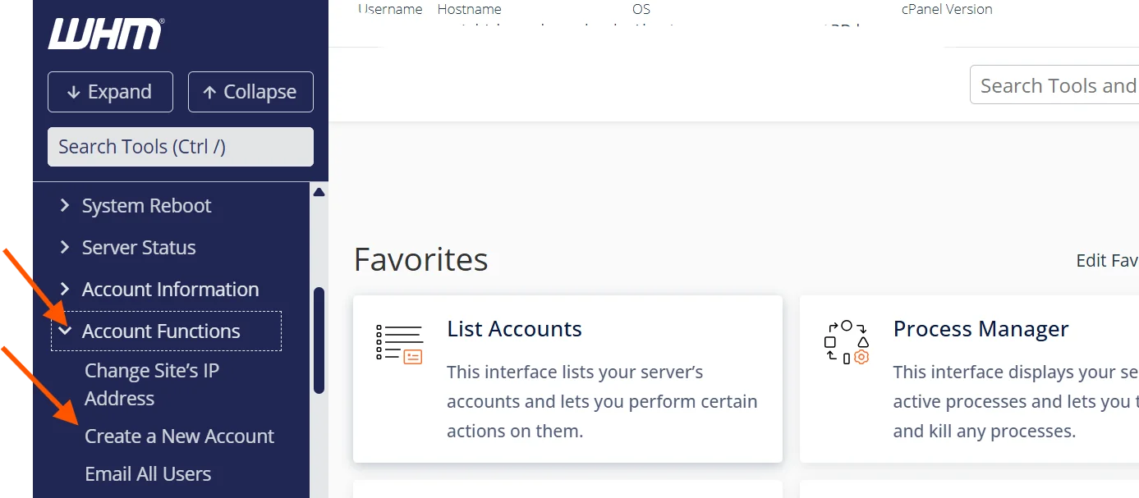Expand the Account Information section
This screenshot has height=498, width=1139.
[x=170, y=289]
